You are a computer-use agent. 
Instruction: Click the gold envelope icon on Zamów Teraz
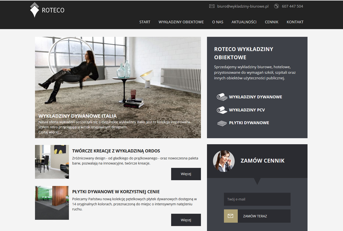tap(230, 216)
